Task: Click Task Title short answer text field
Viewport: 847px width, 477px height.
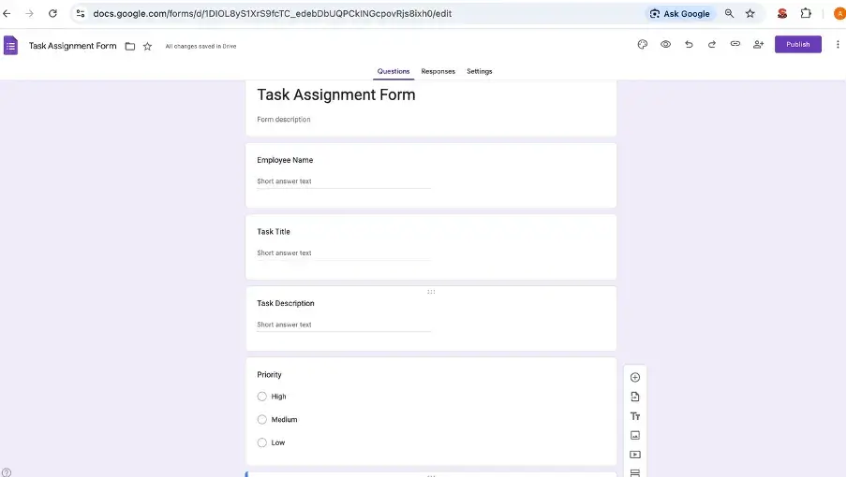Action: click(344, 253)
